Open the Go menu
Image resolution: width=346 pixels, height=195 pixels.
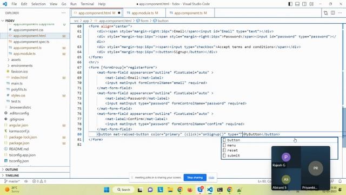(x=64, y=4)
